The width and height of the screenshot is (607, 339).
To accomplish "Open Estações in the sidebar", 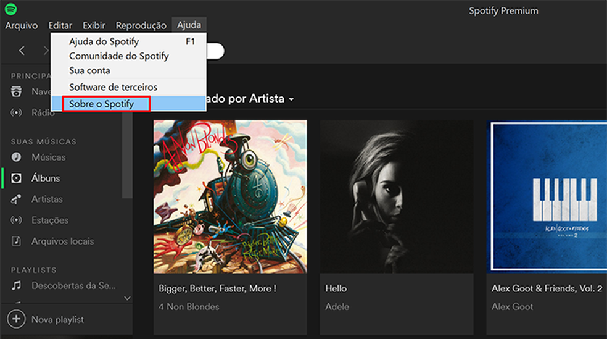I will (50, 220).
